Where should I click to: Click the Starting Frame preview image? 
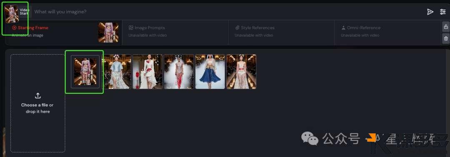108,32
